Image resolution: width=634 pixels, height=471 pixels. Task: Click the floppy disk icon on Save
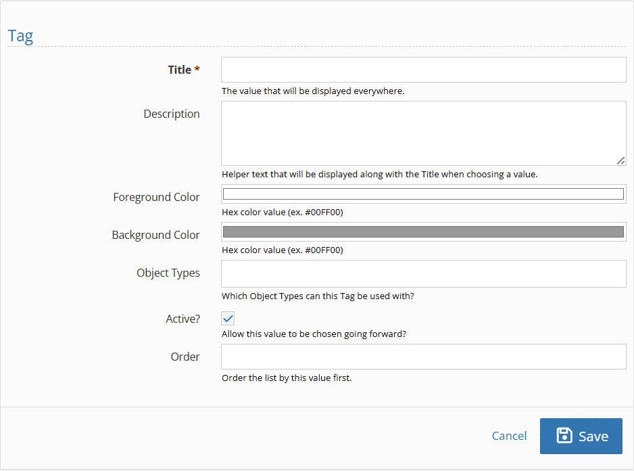coord(564,436)
